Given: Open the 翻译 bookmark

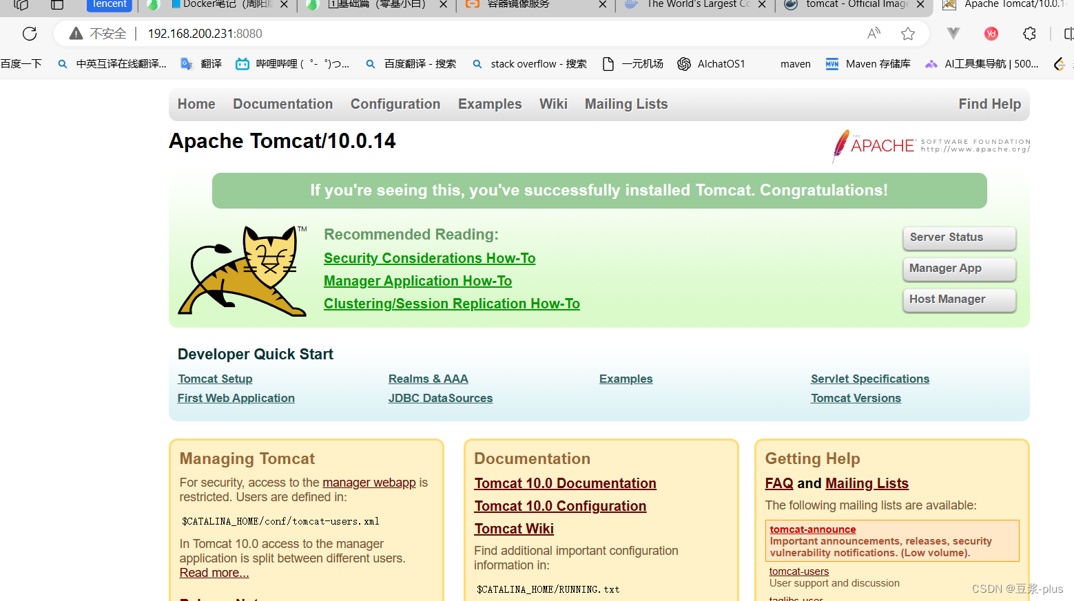Looking at the screenshot, I should (x=201, y=64).
